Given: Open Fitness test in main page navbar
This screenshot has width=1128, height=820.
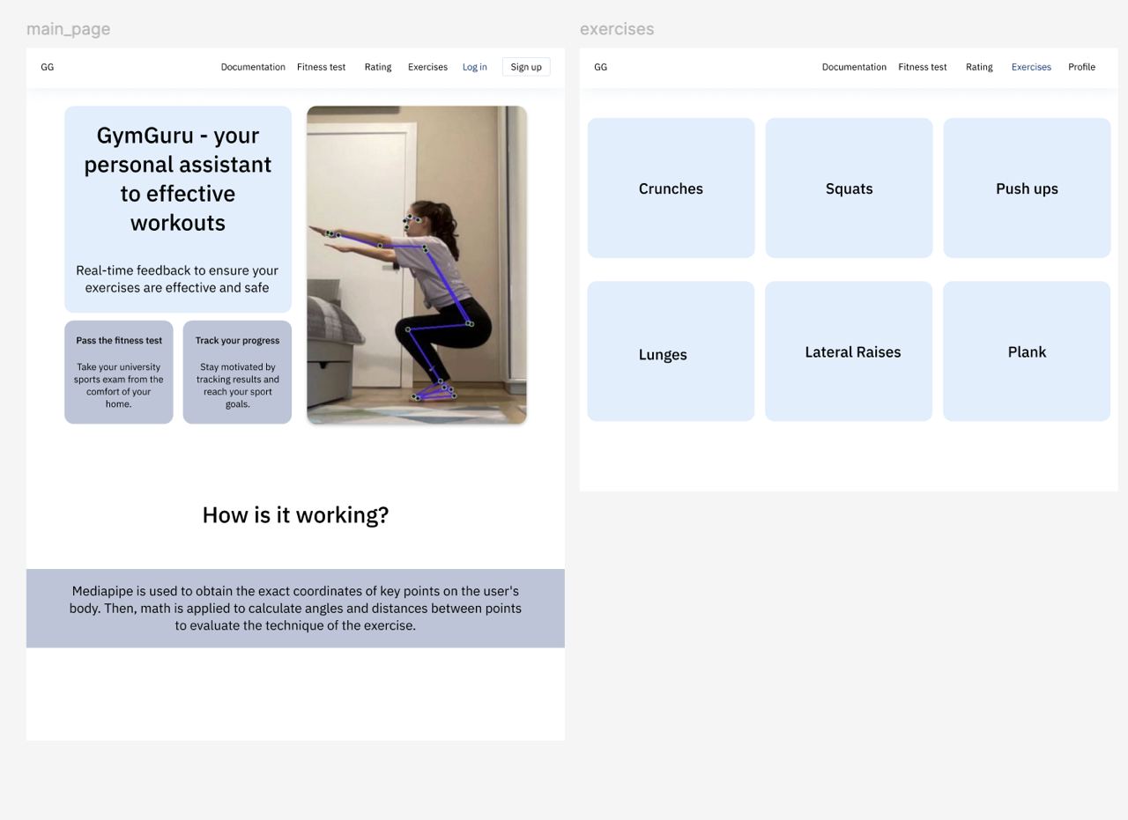Looking at the screenshot, I should pyautogui.click(x=321, y=67).
